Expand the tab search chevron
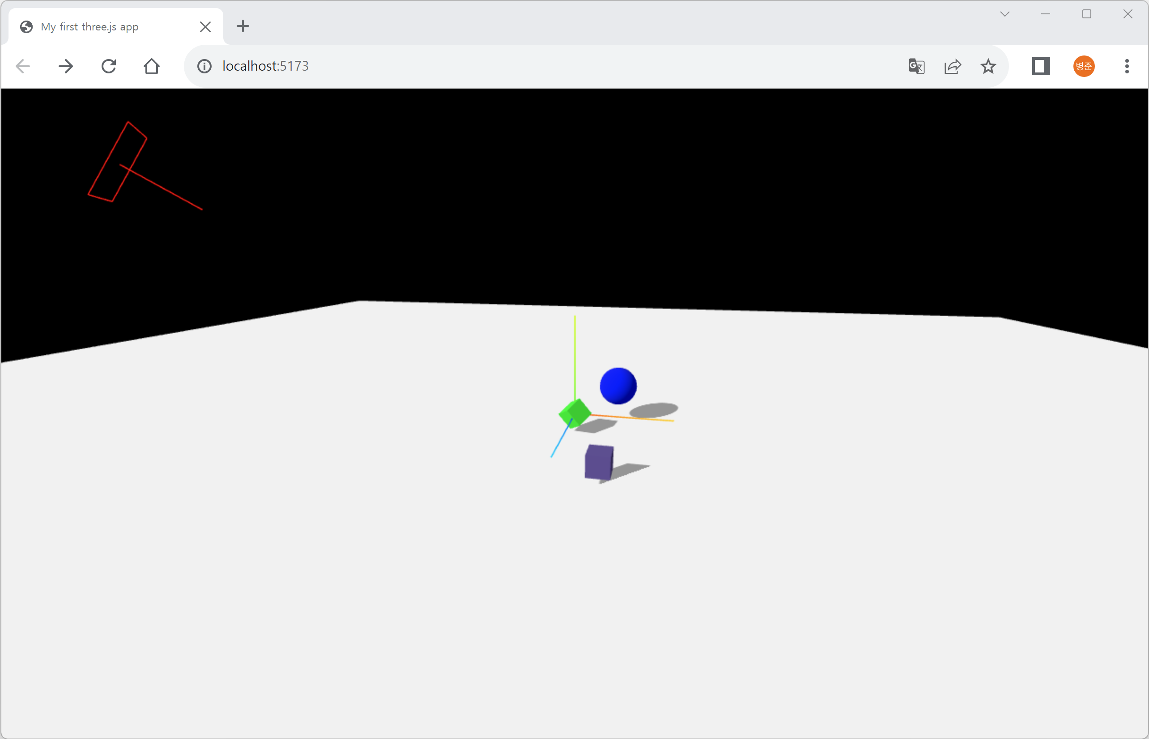 click(x=1004, y=14)
